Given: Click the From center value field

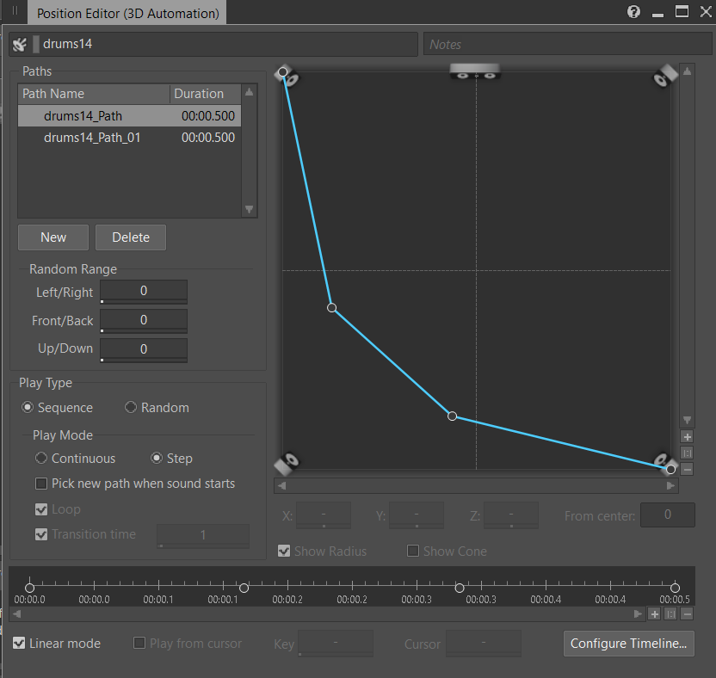Looking at the screenshot, I should coord(668,515).
